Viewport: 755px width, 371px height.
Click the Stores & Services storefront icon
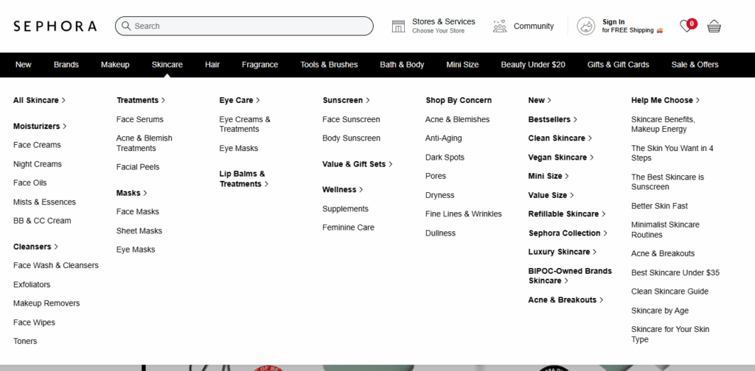pyautogui.click(x=399, y=26)
